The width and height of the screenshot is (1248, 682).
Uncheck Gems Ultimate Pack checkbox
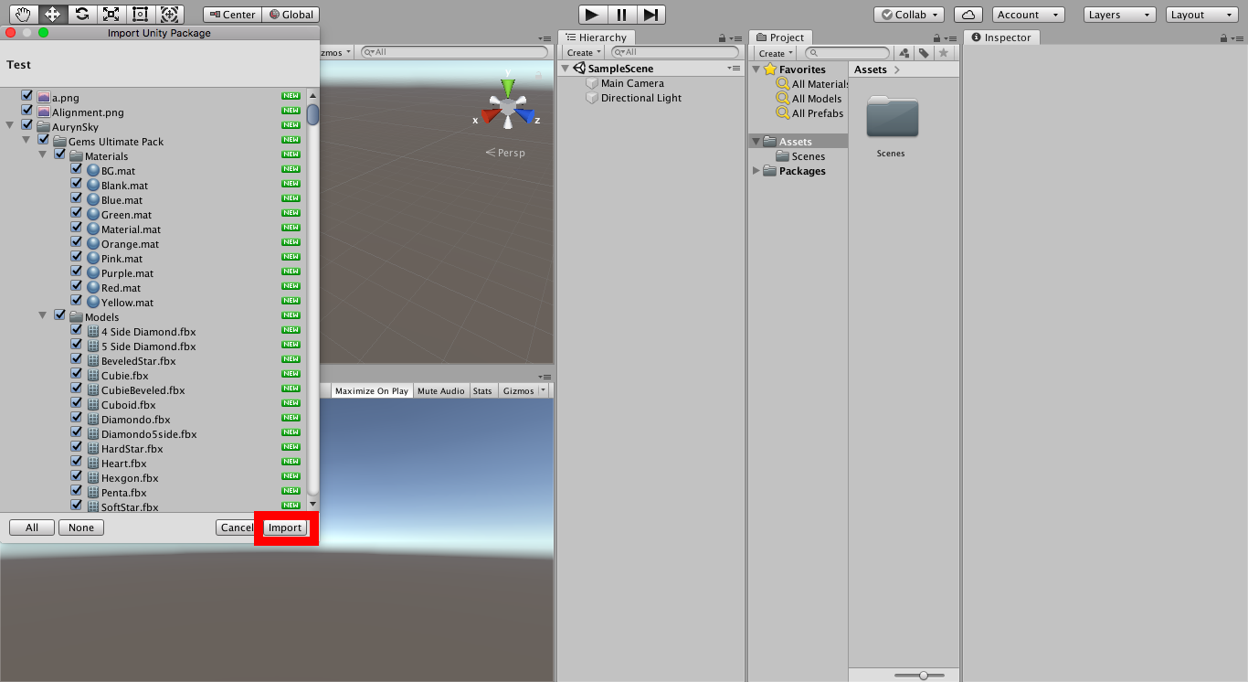pyautogui.click(x=43, y=139)
